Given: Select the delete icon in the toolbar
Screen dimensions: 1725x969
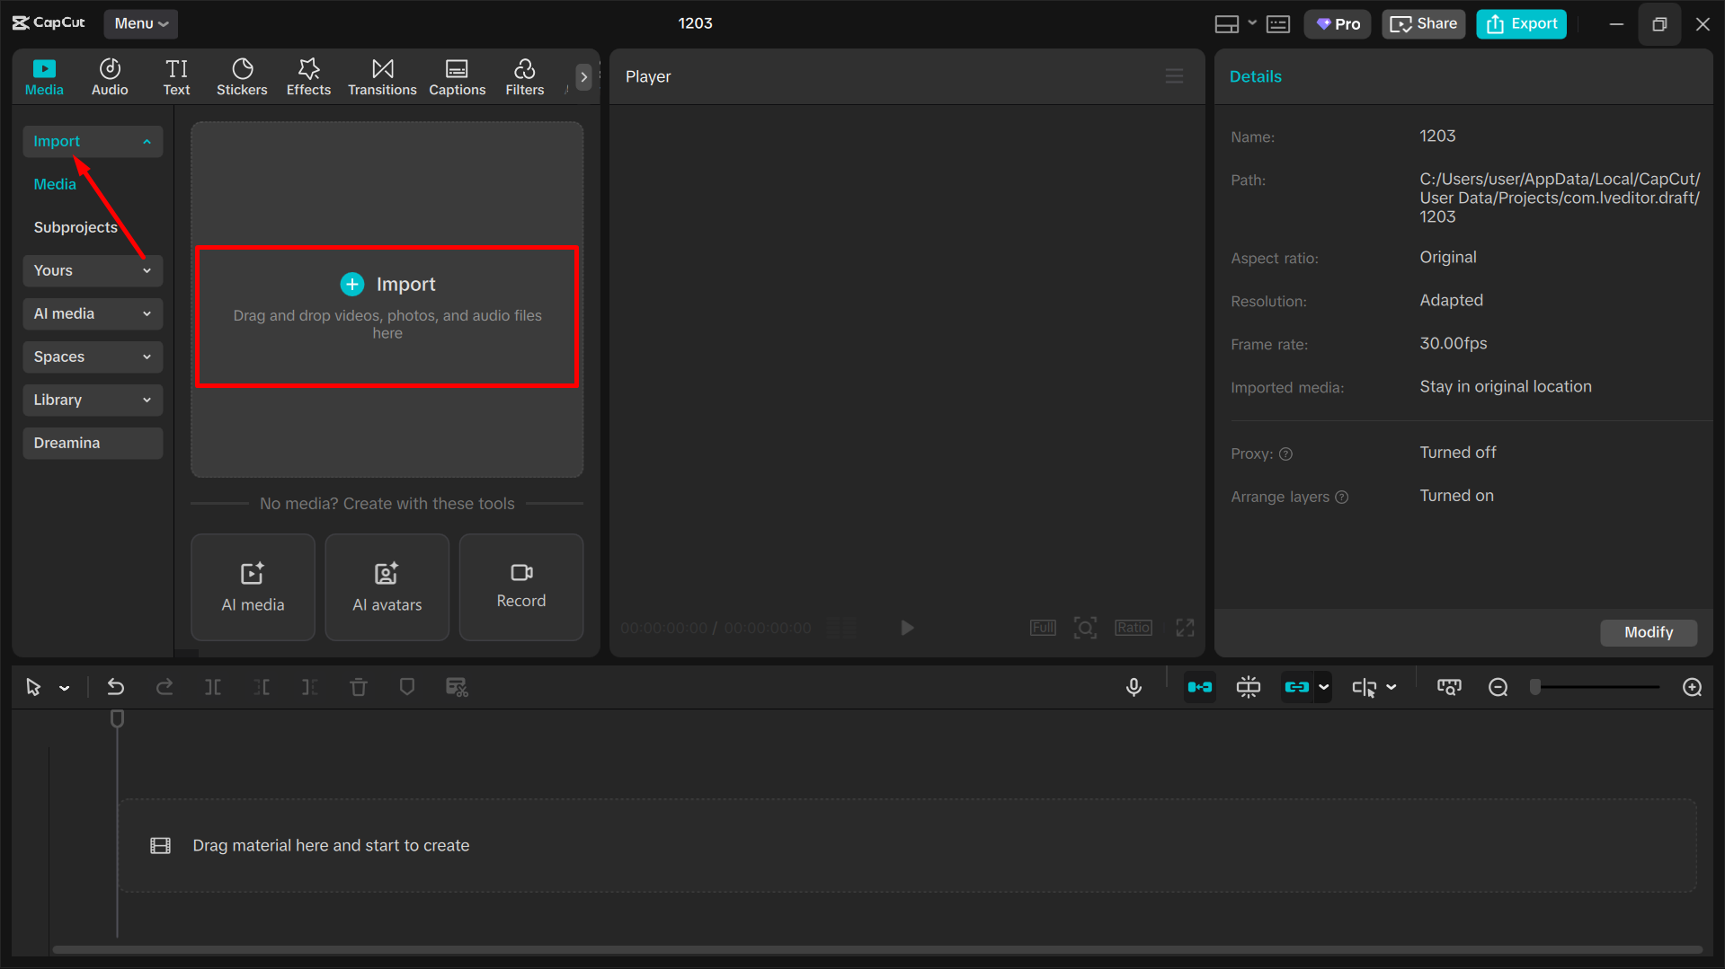Looking at the screenshot, I should pyautogui.click(x=359, y=687).
